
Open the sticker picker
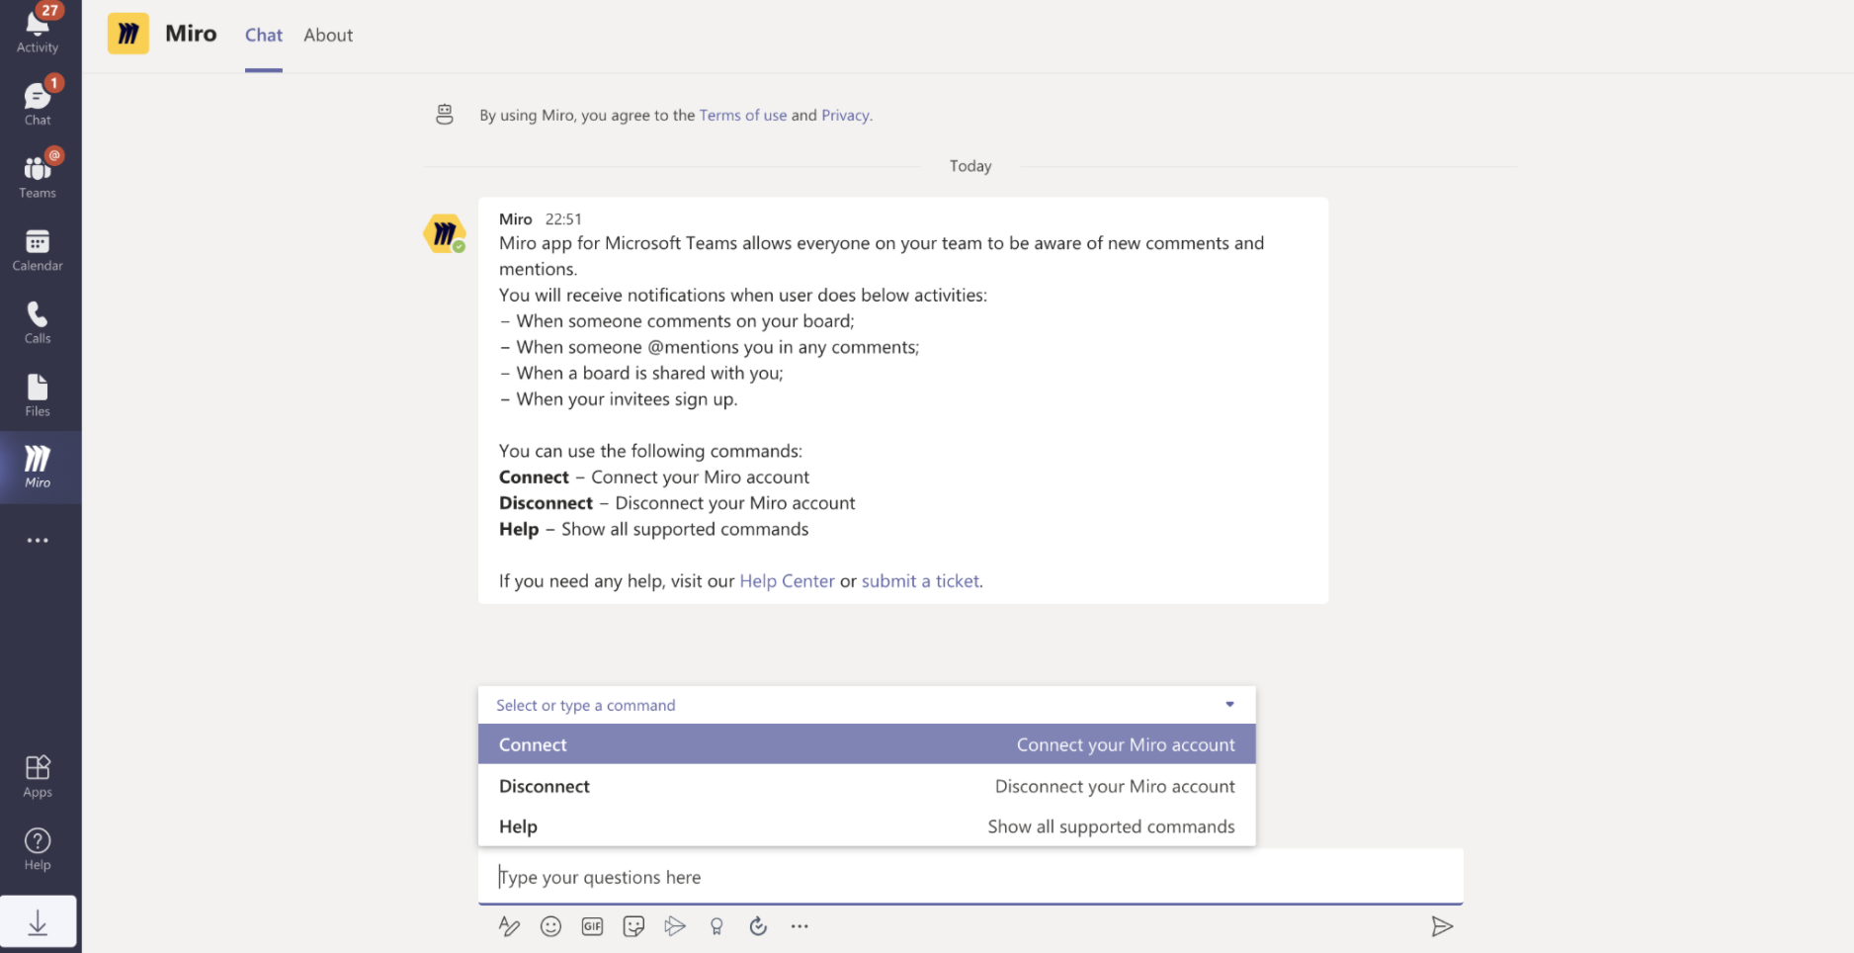633,926
